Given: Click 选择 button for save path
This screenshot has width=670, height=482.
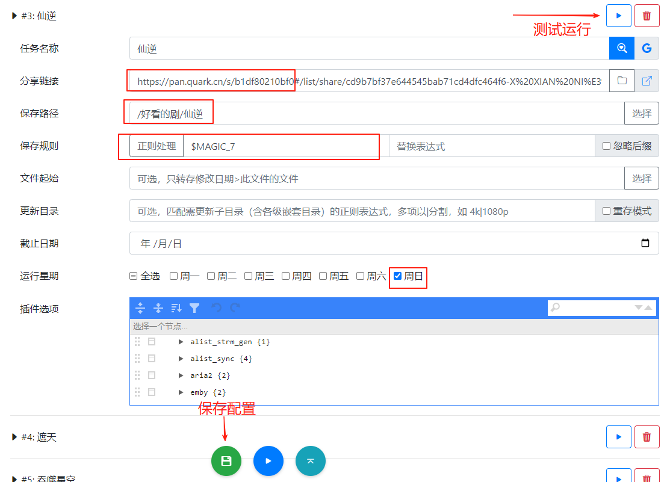Looking at the screenshot, I should (x=642, y=113).
